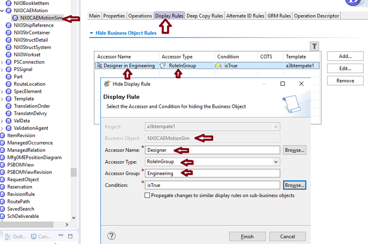Click the business object icon beside Reservation
This screenshot has height=244, width=368.
pyautogui.click(x=2, y=187)
